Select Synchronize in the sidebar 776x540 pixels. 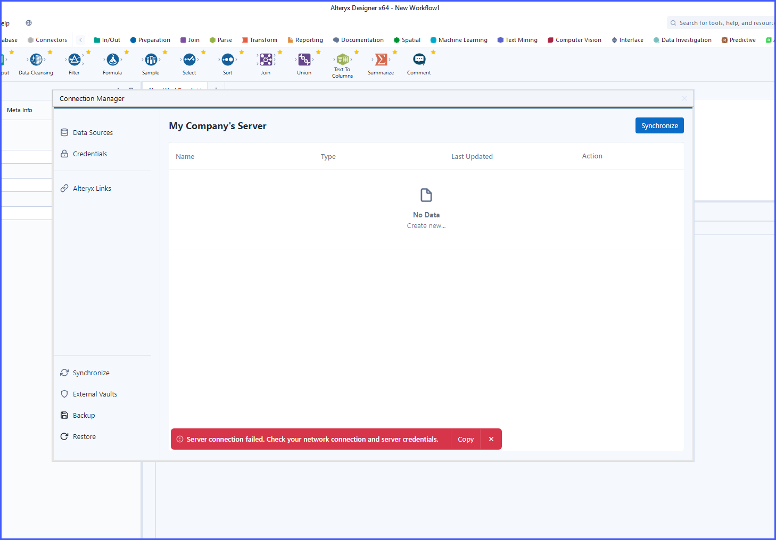85,373
